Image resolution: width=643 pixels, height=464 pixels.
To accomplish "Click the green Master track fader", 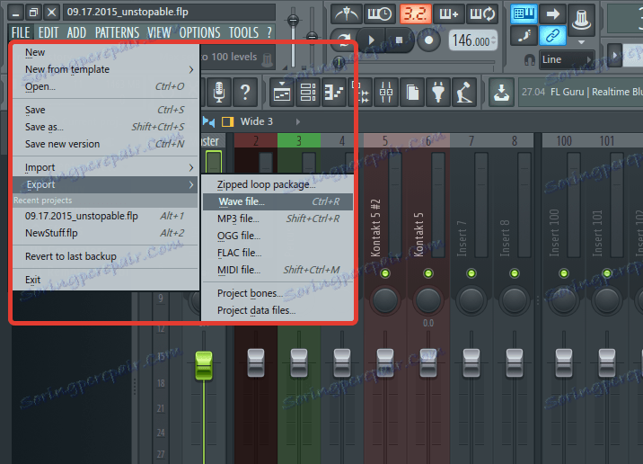I will click(x=204, y=365).
